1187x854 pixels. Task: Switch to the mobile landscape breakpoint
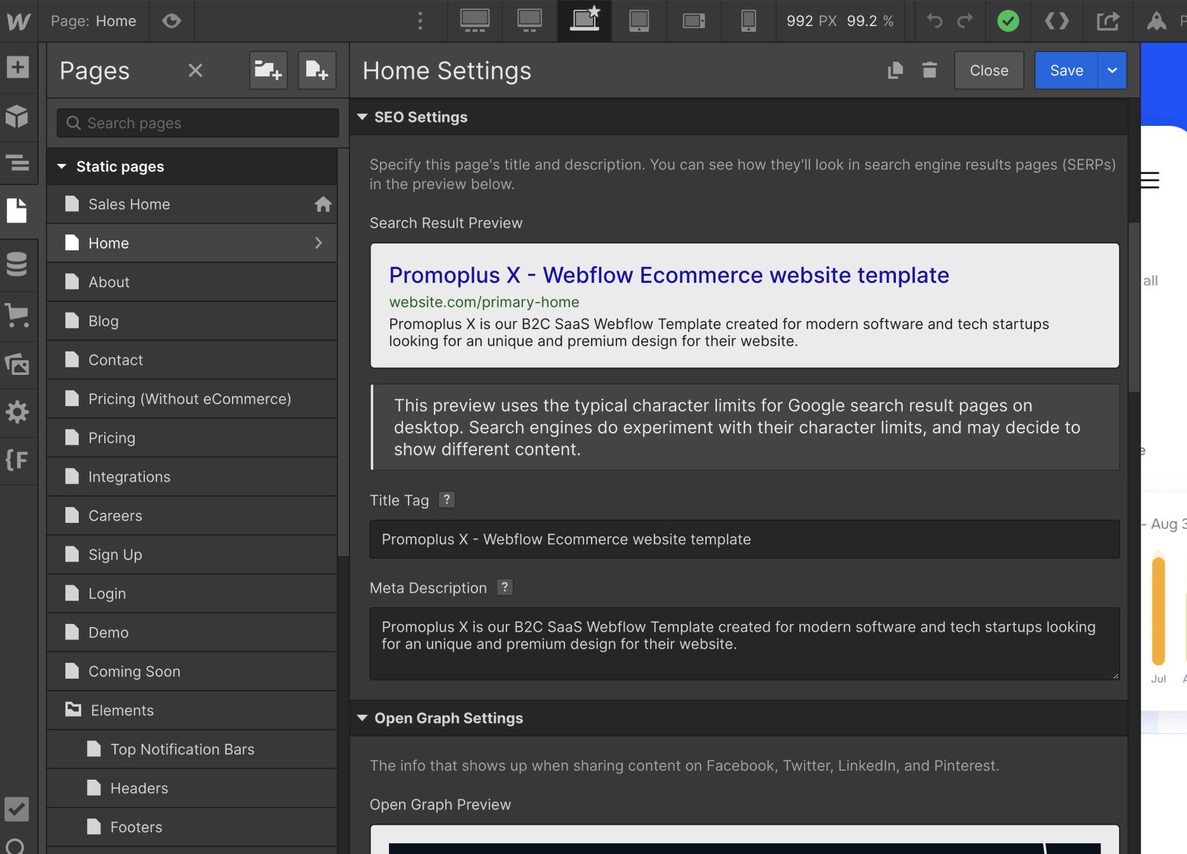coord(694,21)
